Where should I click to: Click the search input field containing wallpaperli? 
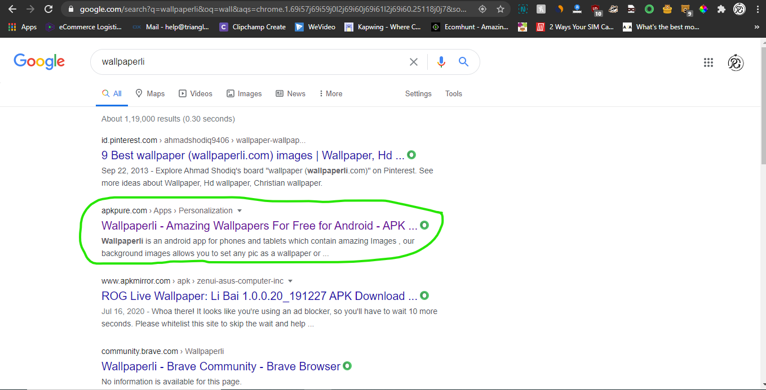248,62
